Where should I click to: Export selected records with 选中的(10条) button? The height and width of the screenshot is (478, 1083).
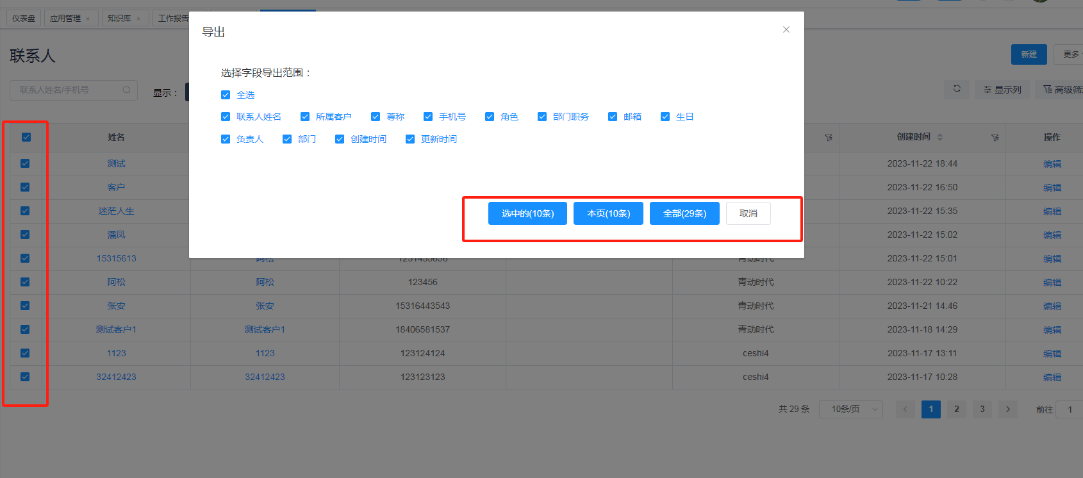527,213
